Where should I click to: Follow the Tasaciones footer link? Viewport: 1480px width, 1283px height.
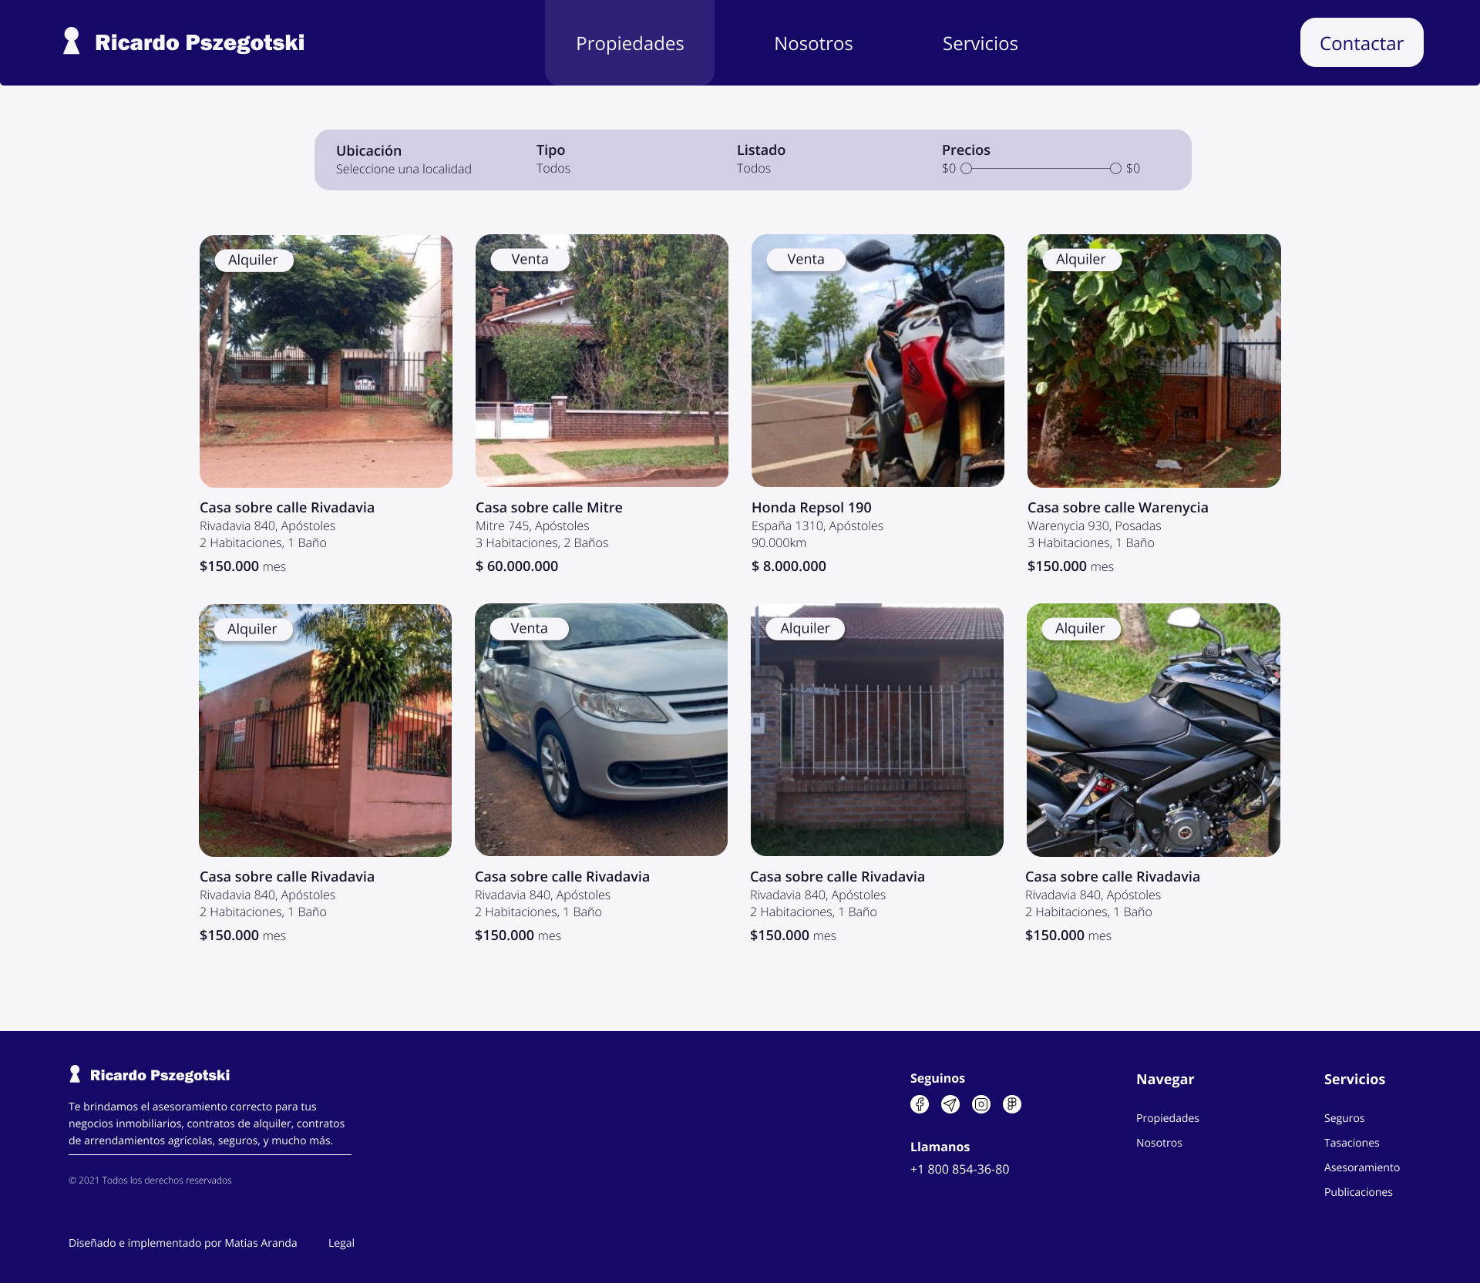pyautogui.click(x=1351, y=1143)
